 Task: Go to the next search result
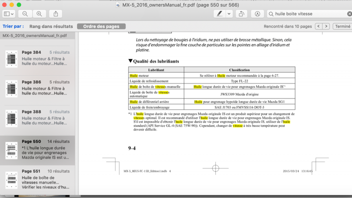pos(326,26)
